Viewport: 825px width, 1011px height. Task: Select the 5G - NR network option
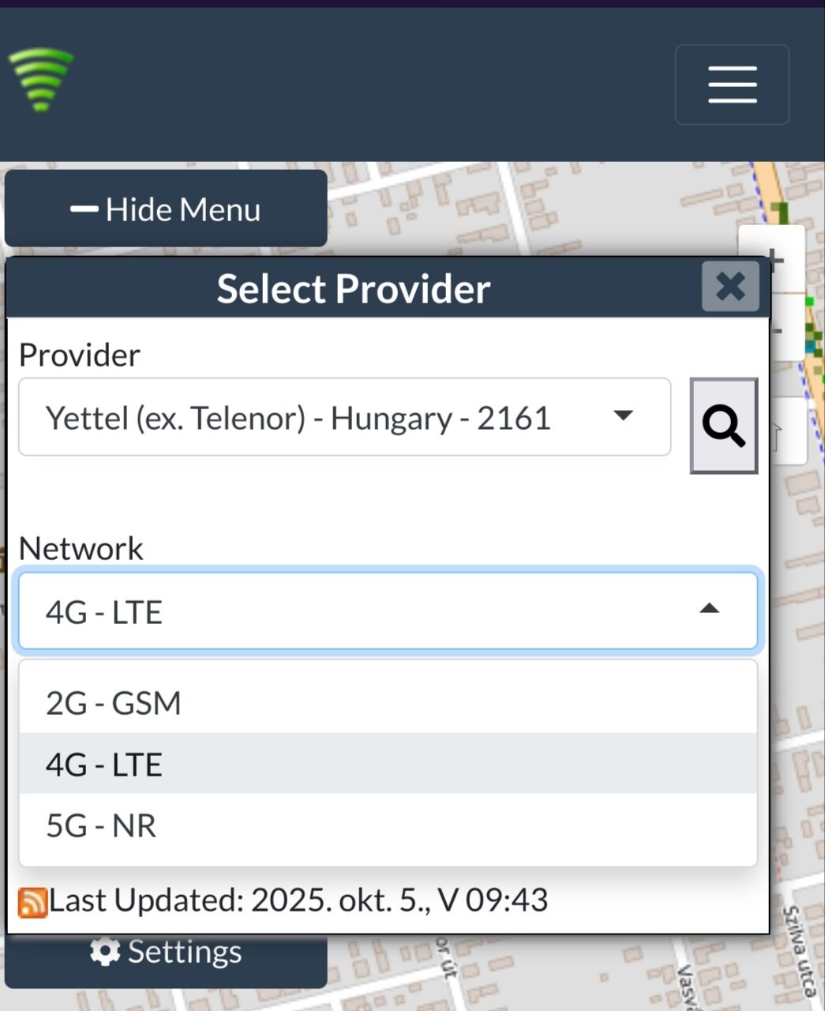[x=101, y=826]
